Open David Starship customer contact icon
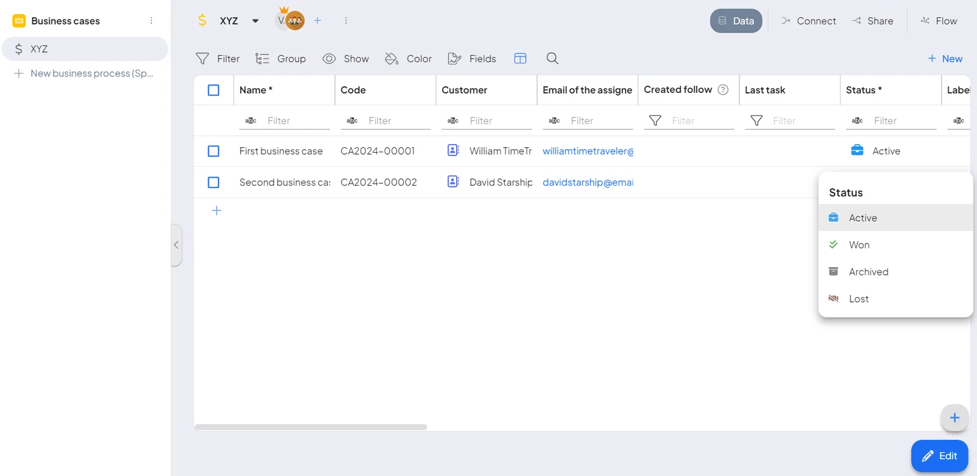 pos(453,181)
